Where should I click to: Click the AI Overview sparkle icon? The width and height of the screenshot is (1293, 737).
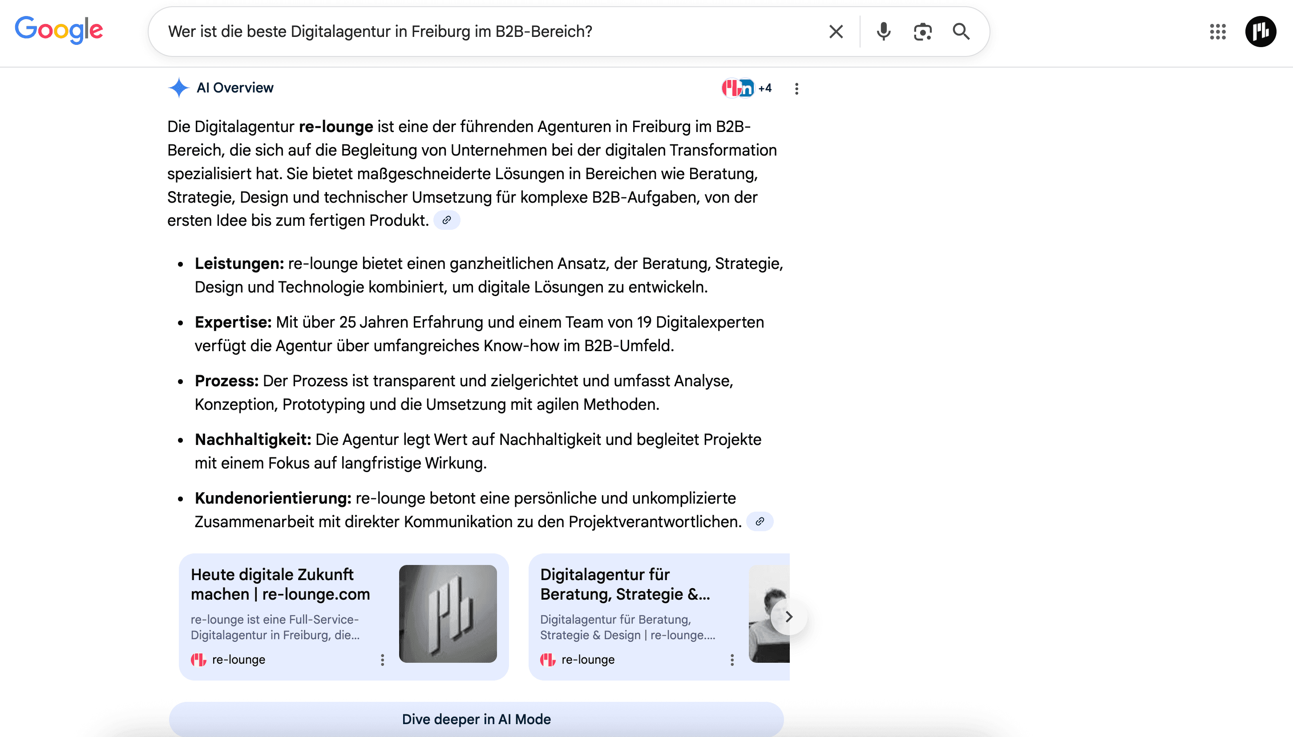pyautogui.click(x=178, y=88)
